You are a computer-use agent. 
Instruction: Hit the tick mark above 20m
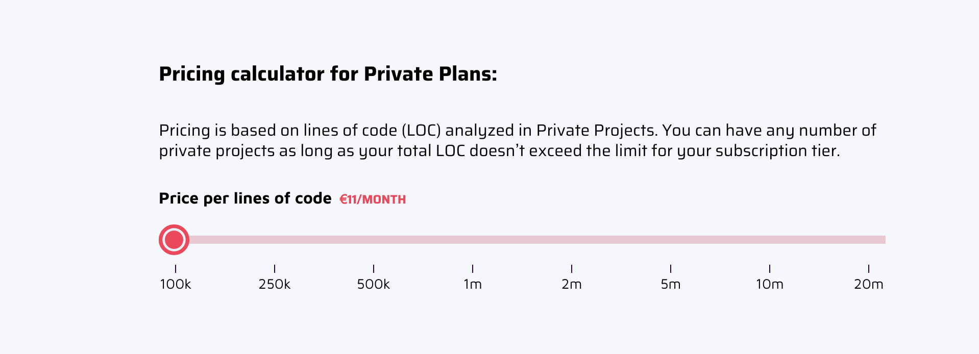point(869,269)
